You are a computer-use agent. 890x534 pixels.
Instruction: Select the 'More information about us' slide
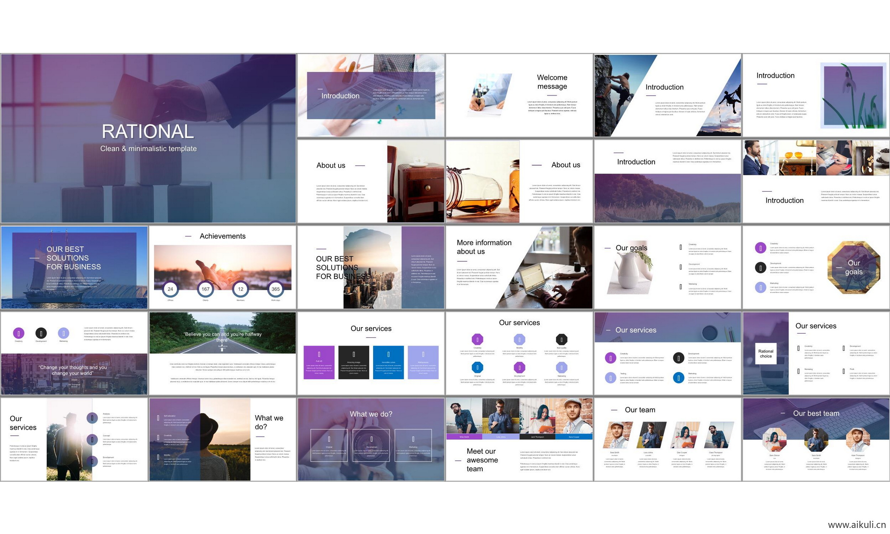tap(519, 267)
